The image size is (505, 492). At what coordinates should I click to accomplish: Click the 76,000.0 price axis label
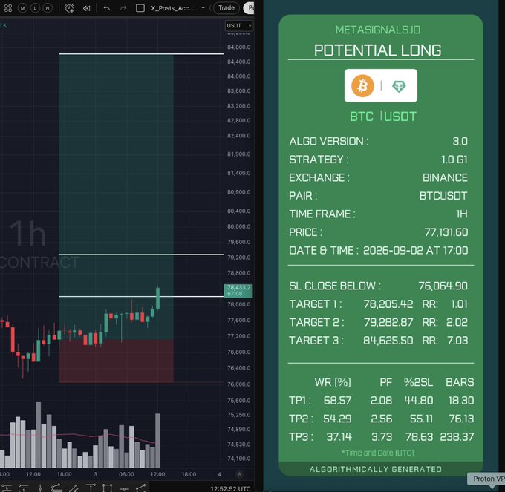click(238, 384)
